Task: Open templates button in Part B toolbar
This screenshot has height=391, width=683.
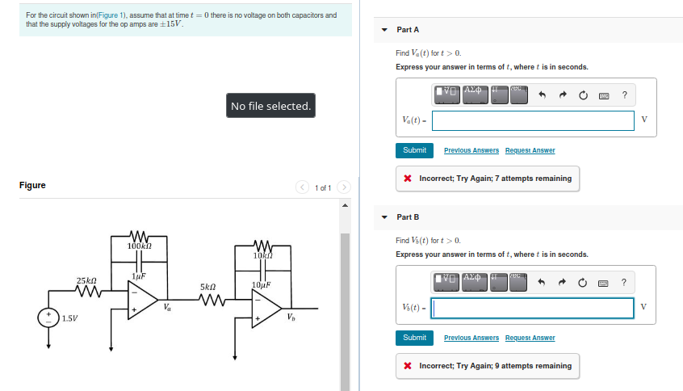Action: coord(446,282)
